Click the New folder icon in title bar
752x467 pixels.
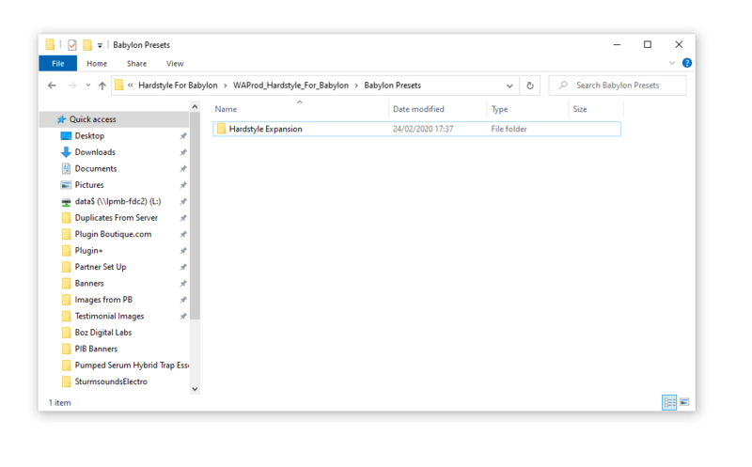[87, 44]
